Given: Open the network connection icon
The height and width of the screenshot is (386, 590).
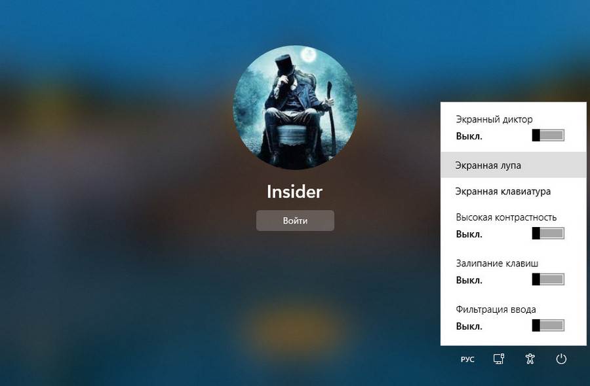Looking at the screenshot, I should coord(499,359).
